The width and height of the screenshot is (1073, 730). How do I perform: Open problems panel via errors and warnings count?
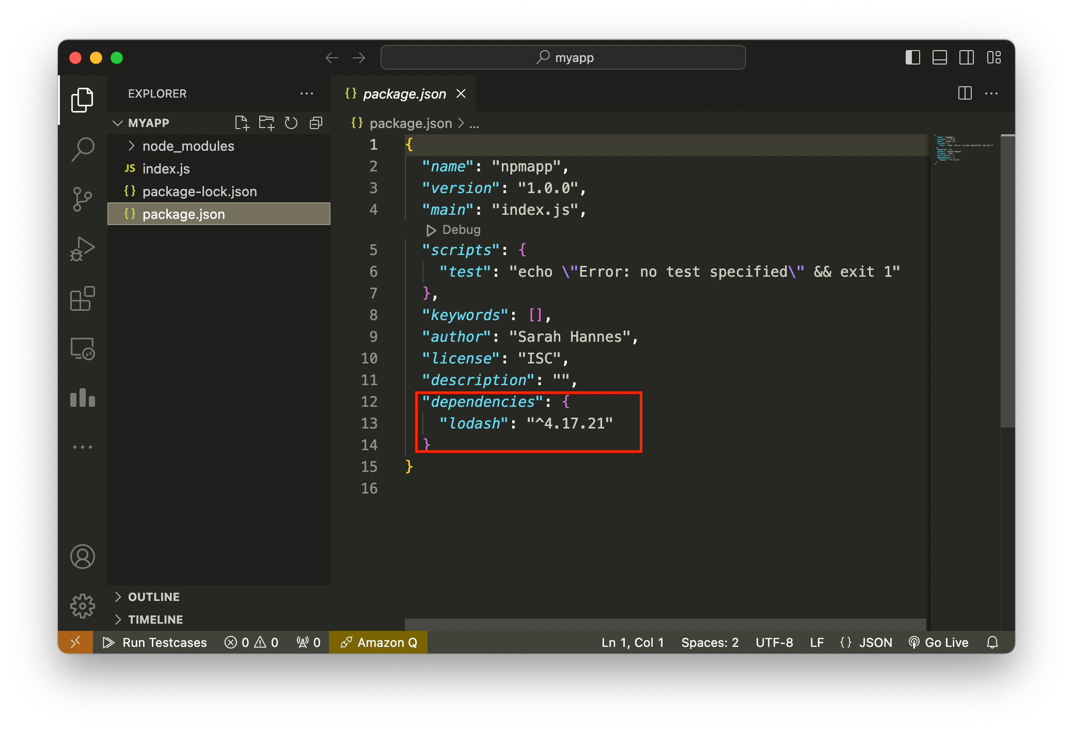pos(251,642)
